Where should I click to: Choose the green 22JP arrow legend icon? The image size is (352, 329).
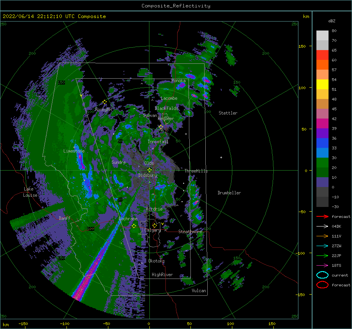tap(322, 255)
